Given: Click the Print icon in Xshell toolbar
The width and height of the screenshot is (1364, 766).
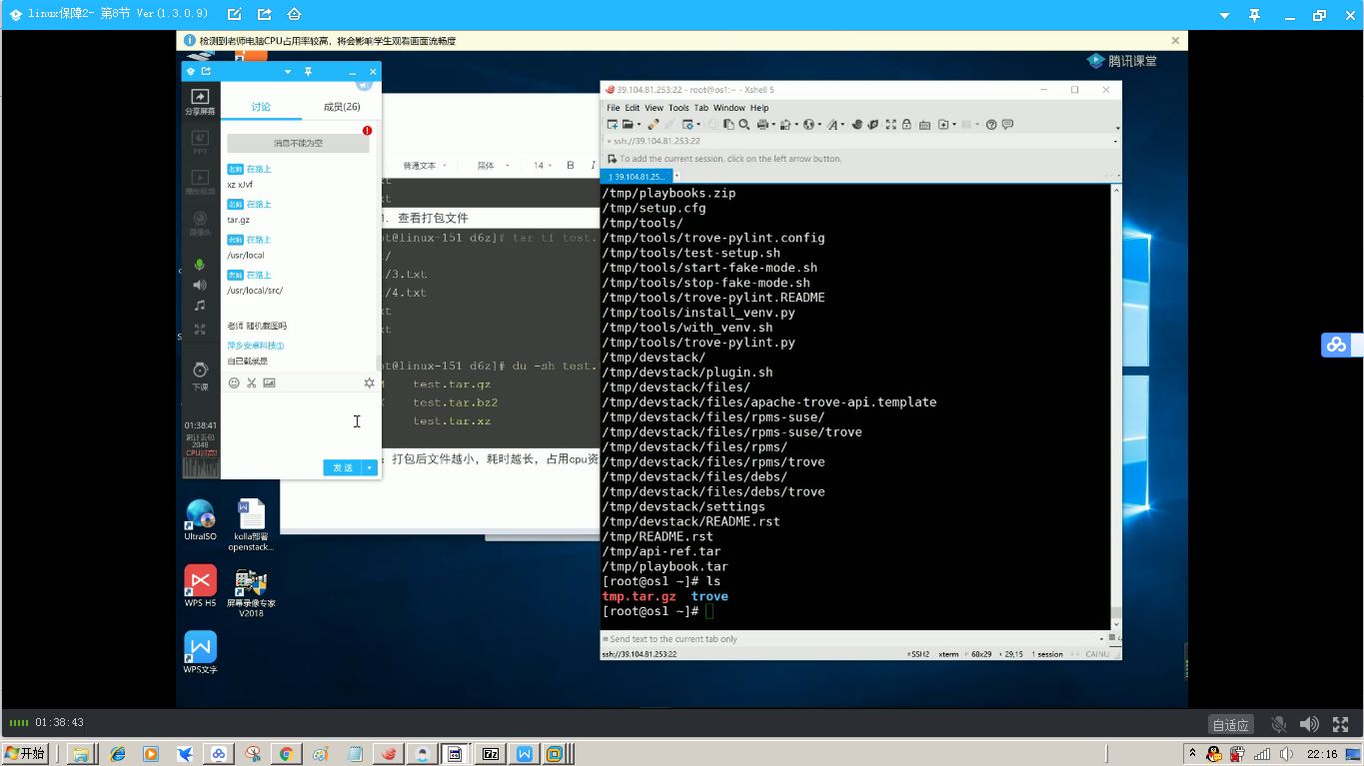Looking at the screenshot, I should [762, 125].
